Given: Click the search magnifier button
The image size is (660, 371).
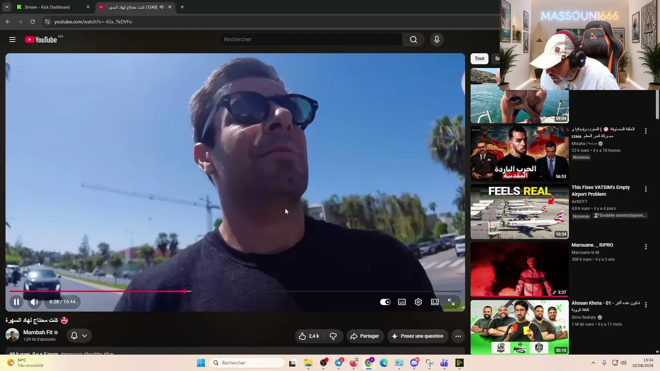Looking at the screenshot, I should tap(414, 40).
